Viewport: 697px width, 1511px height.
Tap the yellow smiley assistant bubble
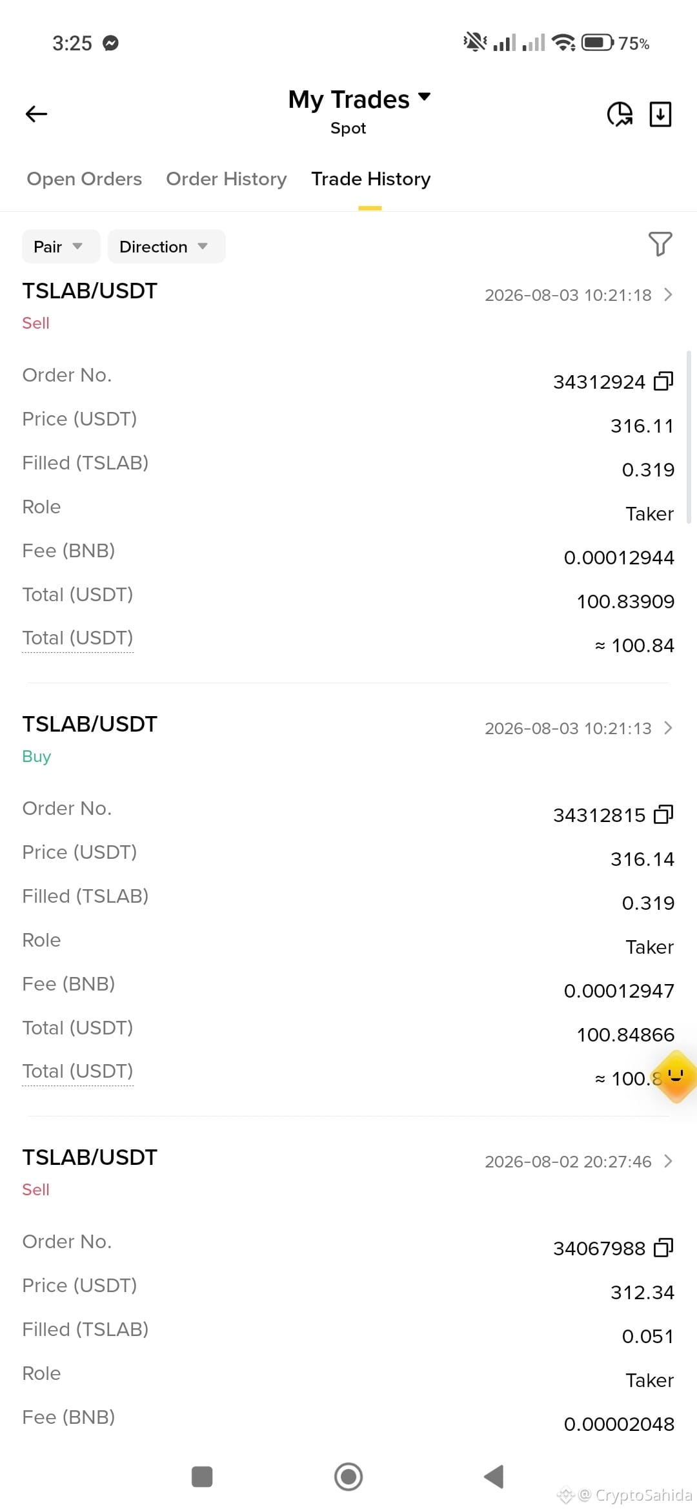[676, 1076]
